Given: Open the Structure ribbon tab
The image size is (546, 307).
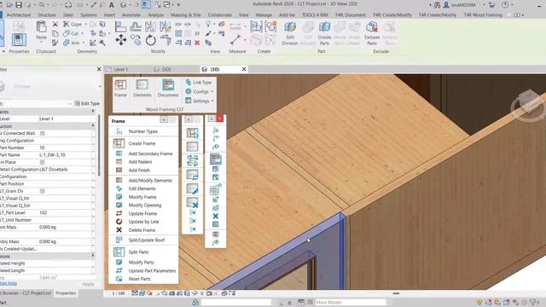Looking at the screenshot, I should pos(47,15).
